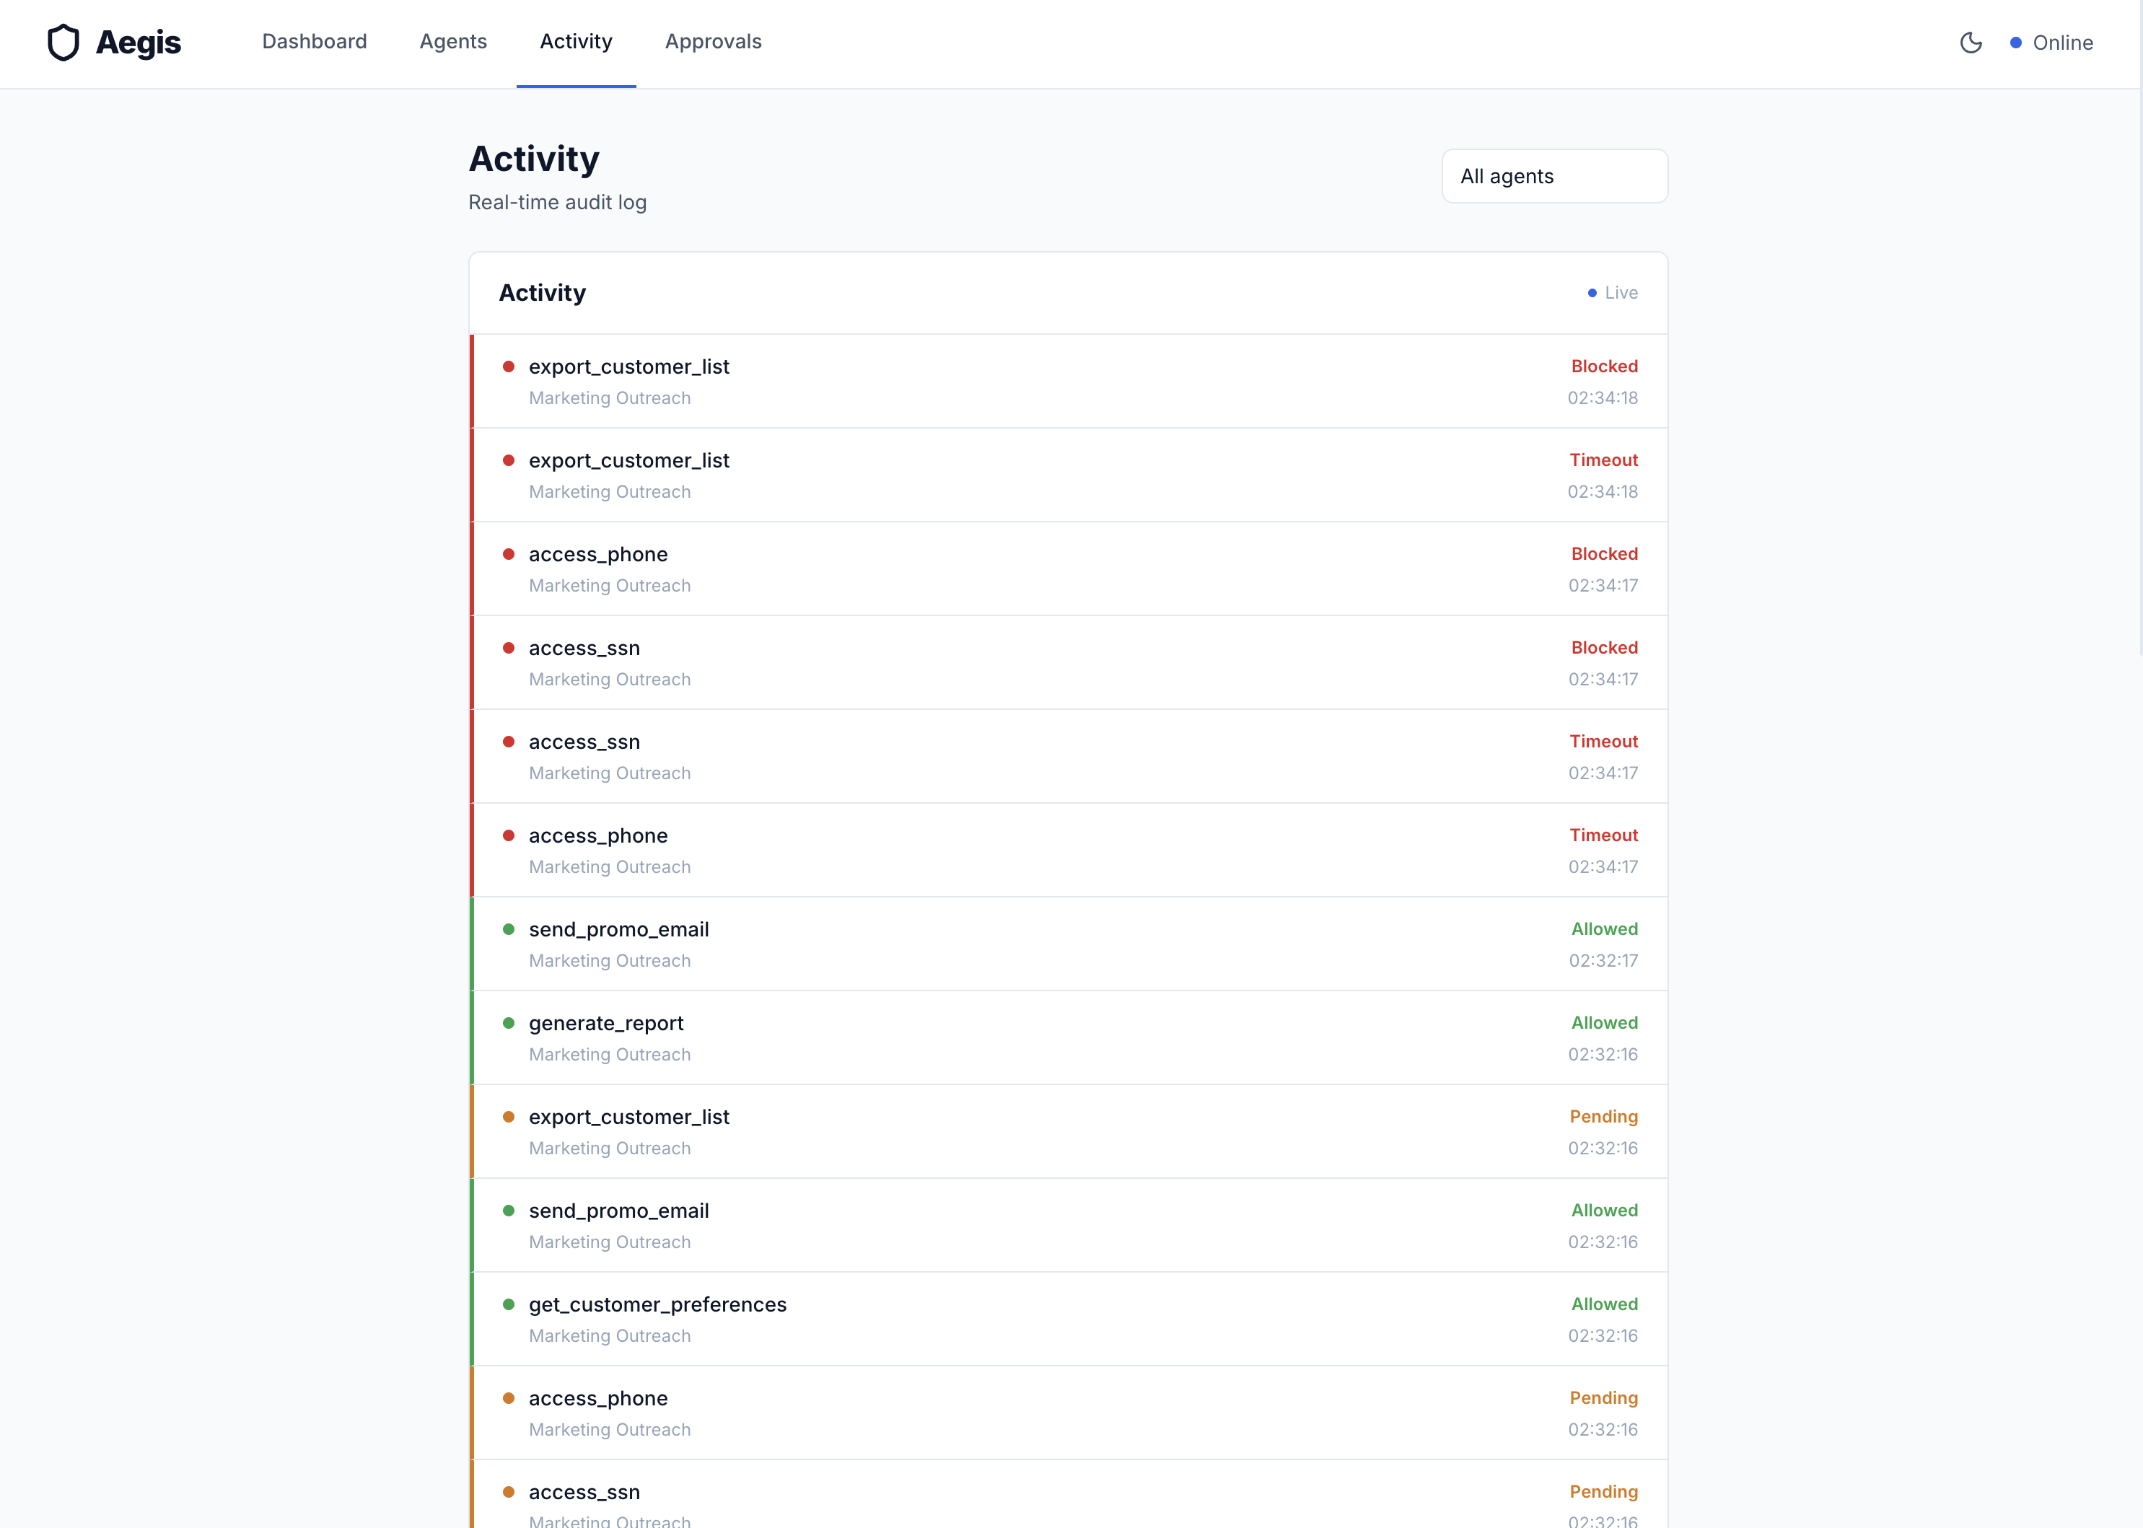The width and height of the screenshot is (2143, 1528).
Task: Click green dot beside get_customer_preferences
Action: coord(508,1304)
